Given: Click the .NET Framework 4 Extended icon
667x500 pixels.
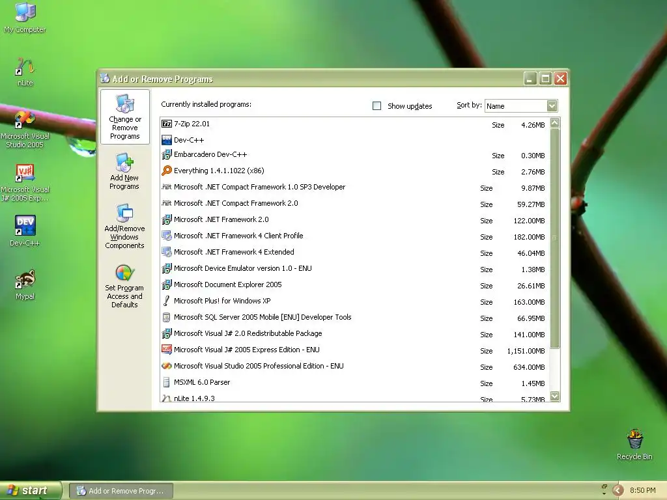Looking at the screenshot, I should point(167,252).
